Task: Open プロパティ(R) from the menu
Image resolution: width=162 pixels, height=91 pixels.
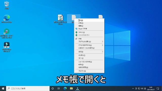Action: pyautogui.click(x=89, y=71)
